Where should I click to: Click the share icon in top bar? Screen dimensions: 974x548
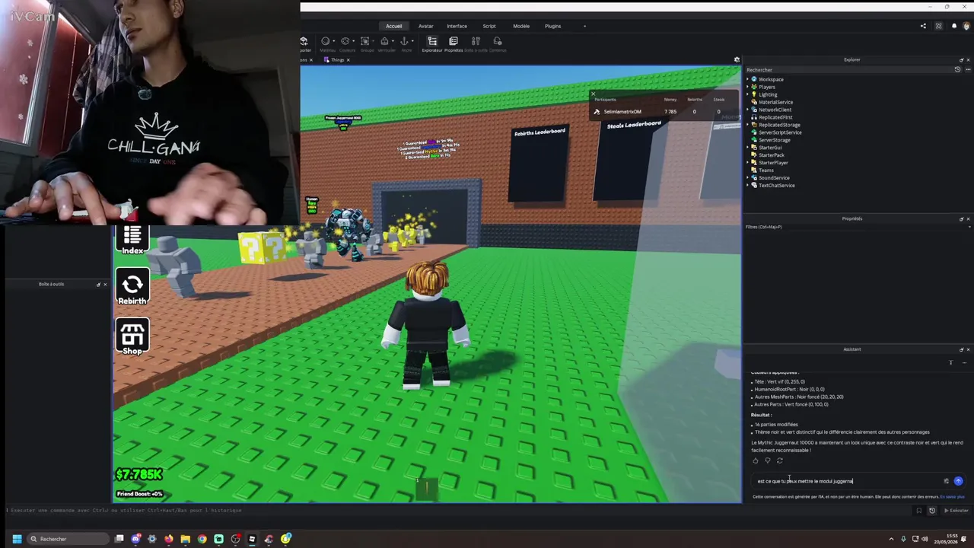coord(923,26)
